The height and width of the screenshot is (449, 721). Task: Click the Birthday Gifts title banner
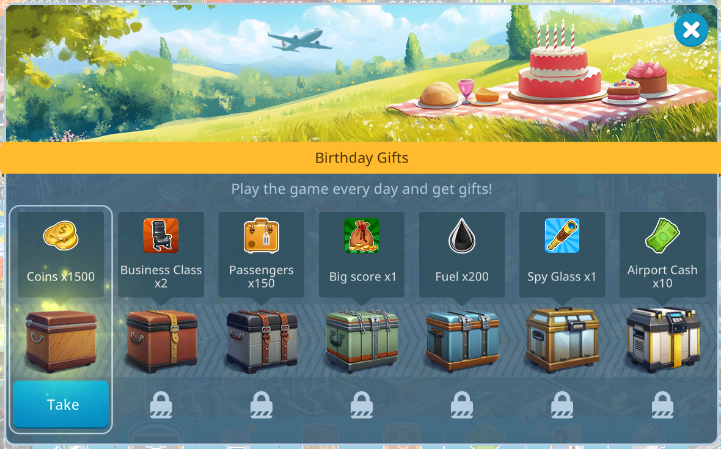(360, 158)
